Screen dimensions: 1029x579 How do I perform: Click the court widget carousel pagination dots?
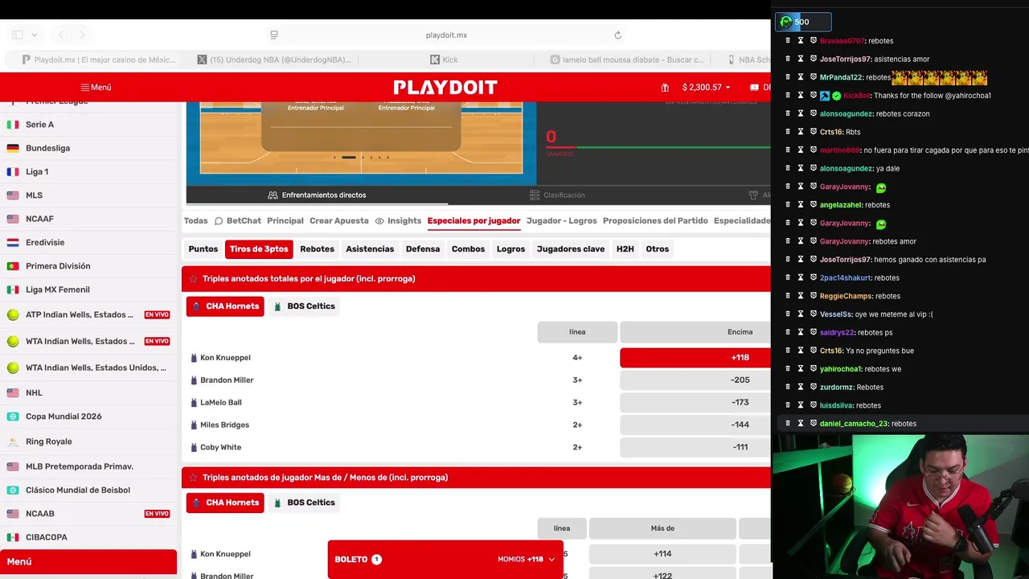[x=361, y=158]
